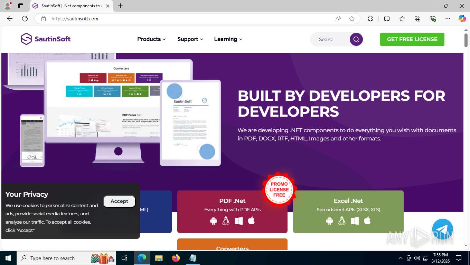Click scrollbar down arrow
The image size is (470, 265).
(466, 245)
